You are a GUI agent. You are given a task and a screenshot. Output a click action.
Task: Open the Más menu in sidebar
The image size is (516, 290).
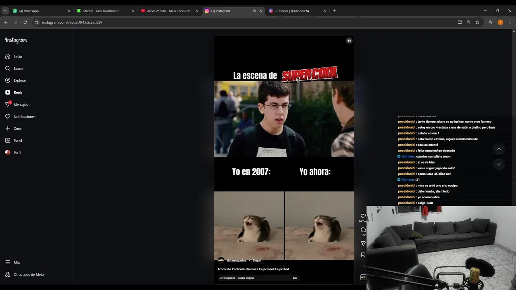pos(12,262)
